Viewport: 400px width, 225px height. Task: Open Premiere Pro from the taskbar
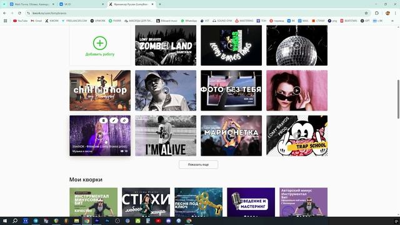pos(97,221)
